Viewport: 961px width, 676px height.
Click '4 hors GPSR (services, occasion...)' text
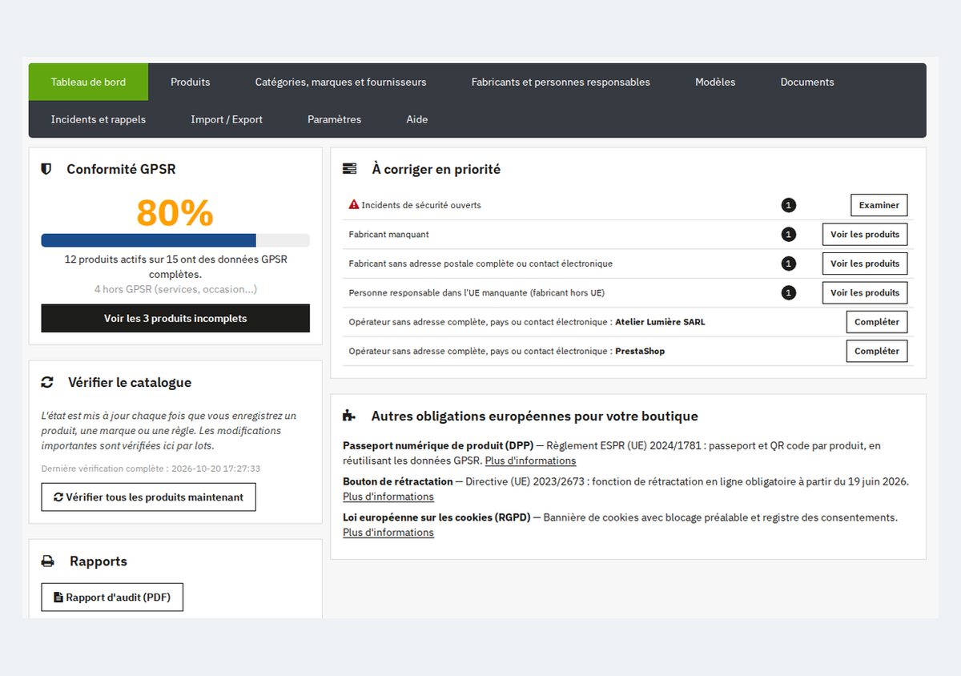click(175, 289)
